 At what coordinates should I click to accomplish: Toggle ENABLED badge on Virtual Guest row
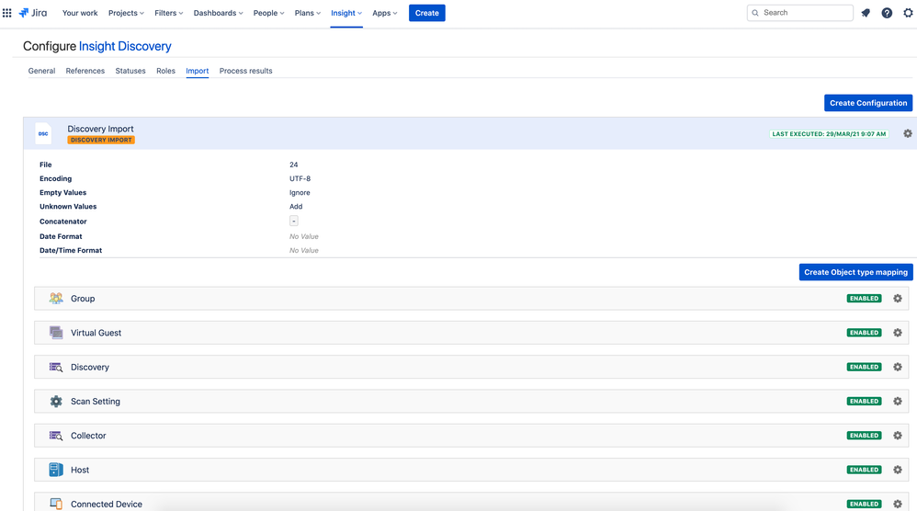coord(864,333)
